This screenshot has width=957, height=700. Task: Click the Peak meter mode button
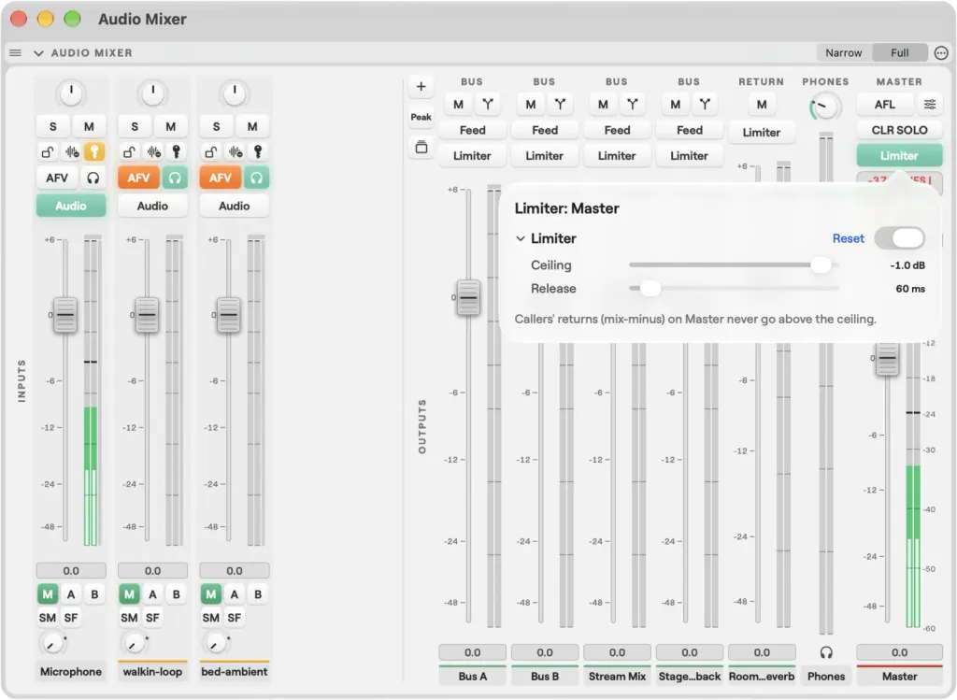421,117
